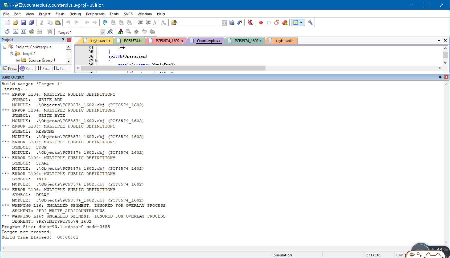Viewport: 450px width, 258px height.
Task: Close the Build Output panel
Action: pyautogui.click(x=446, y=77)
